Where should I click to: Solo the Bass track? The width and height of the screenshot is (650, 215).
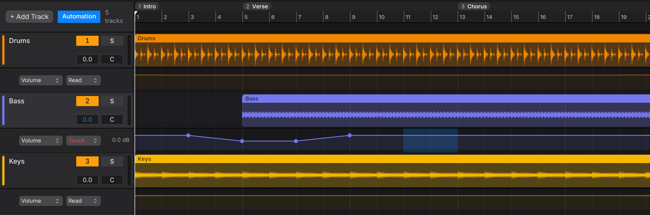coord(112,101)
